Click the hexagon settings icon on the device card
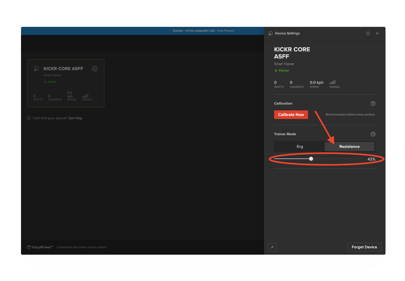Viewport: 405px width, 281px height. coord(95,69)
